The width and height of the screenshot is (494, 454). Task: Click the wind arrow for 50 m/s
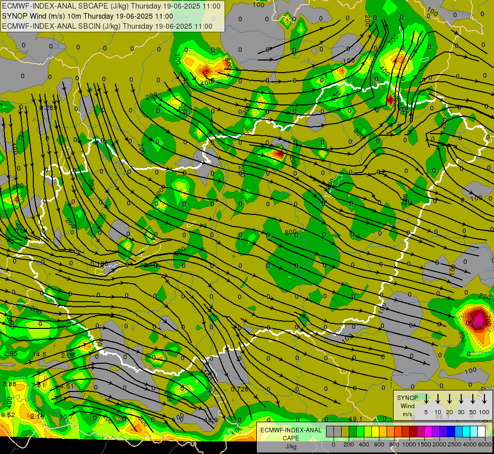473,399
